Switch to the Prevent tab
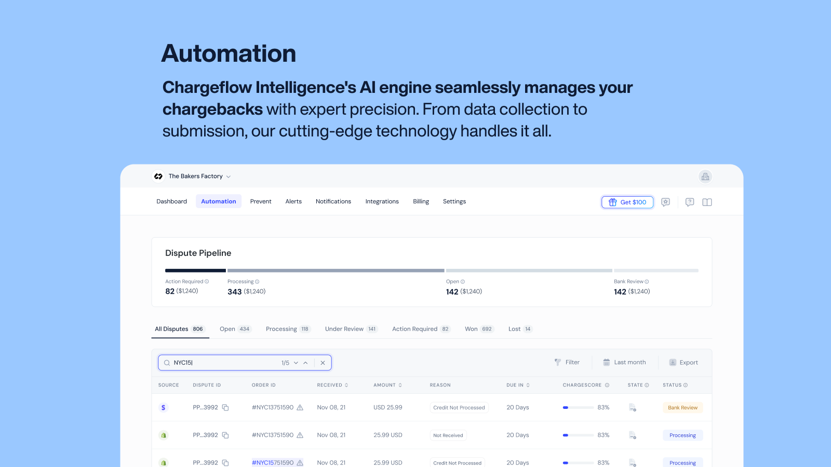The height and width of the screenshot is (467, 831). (261, 201)
